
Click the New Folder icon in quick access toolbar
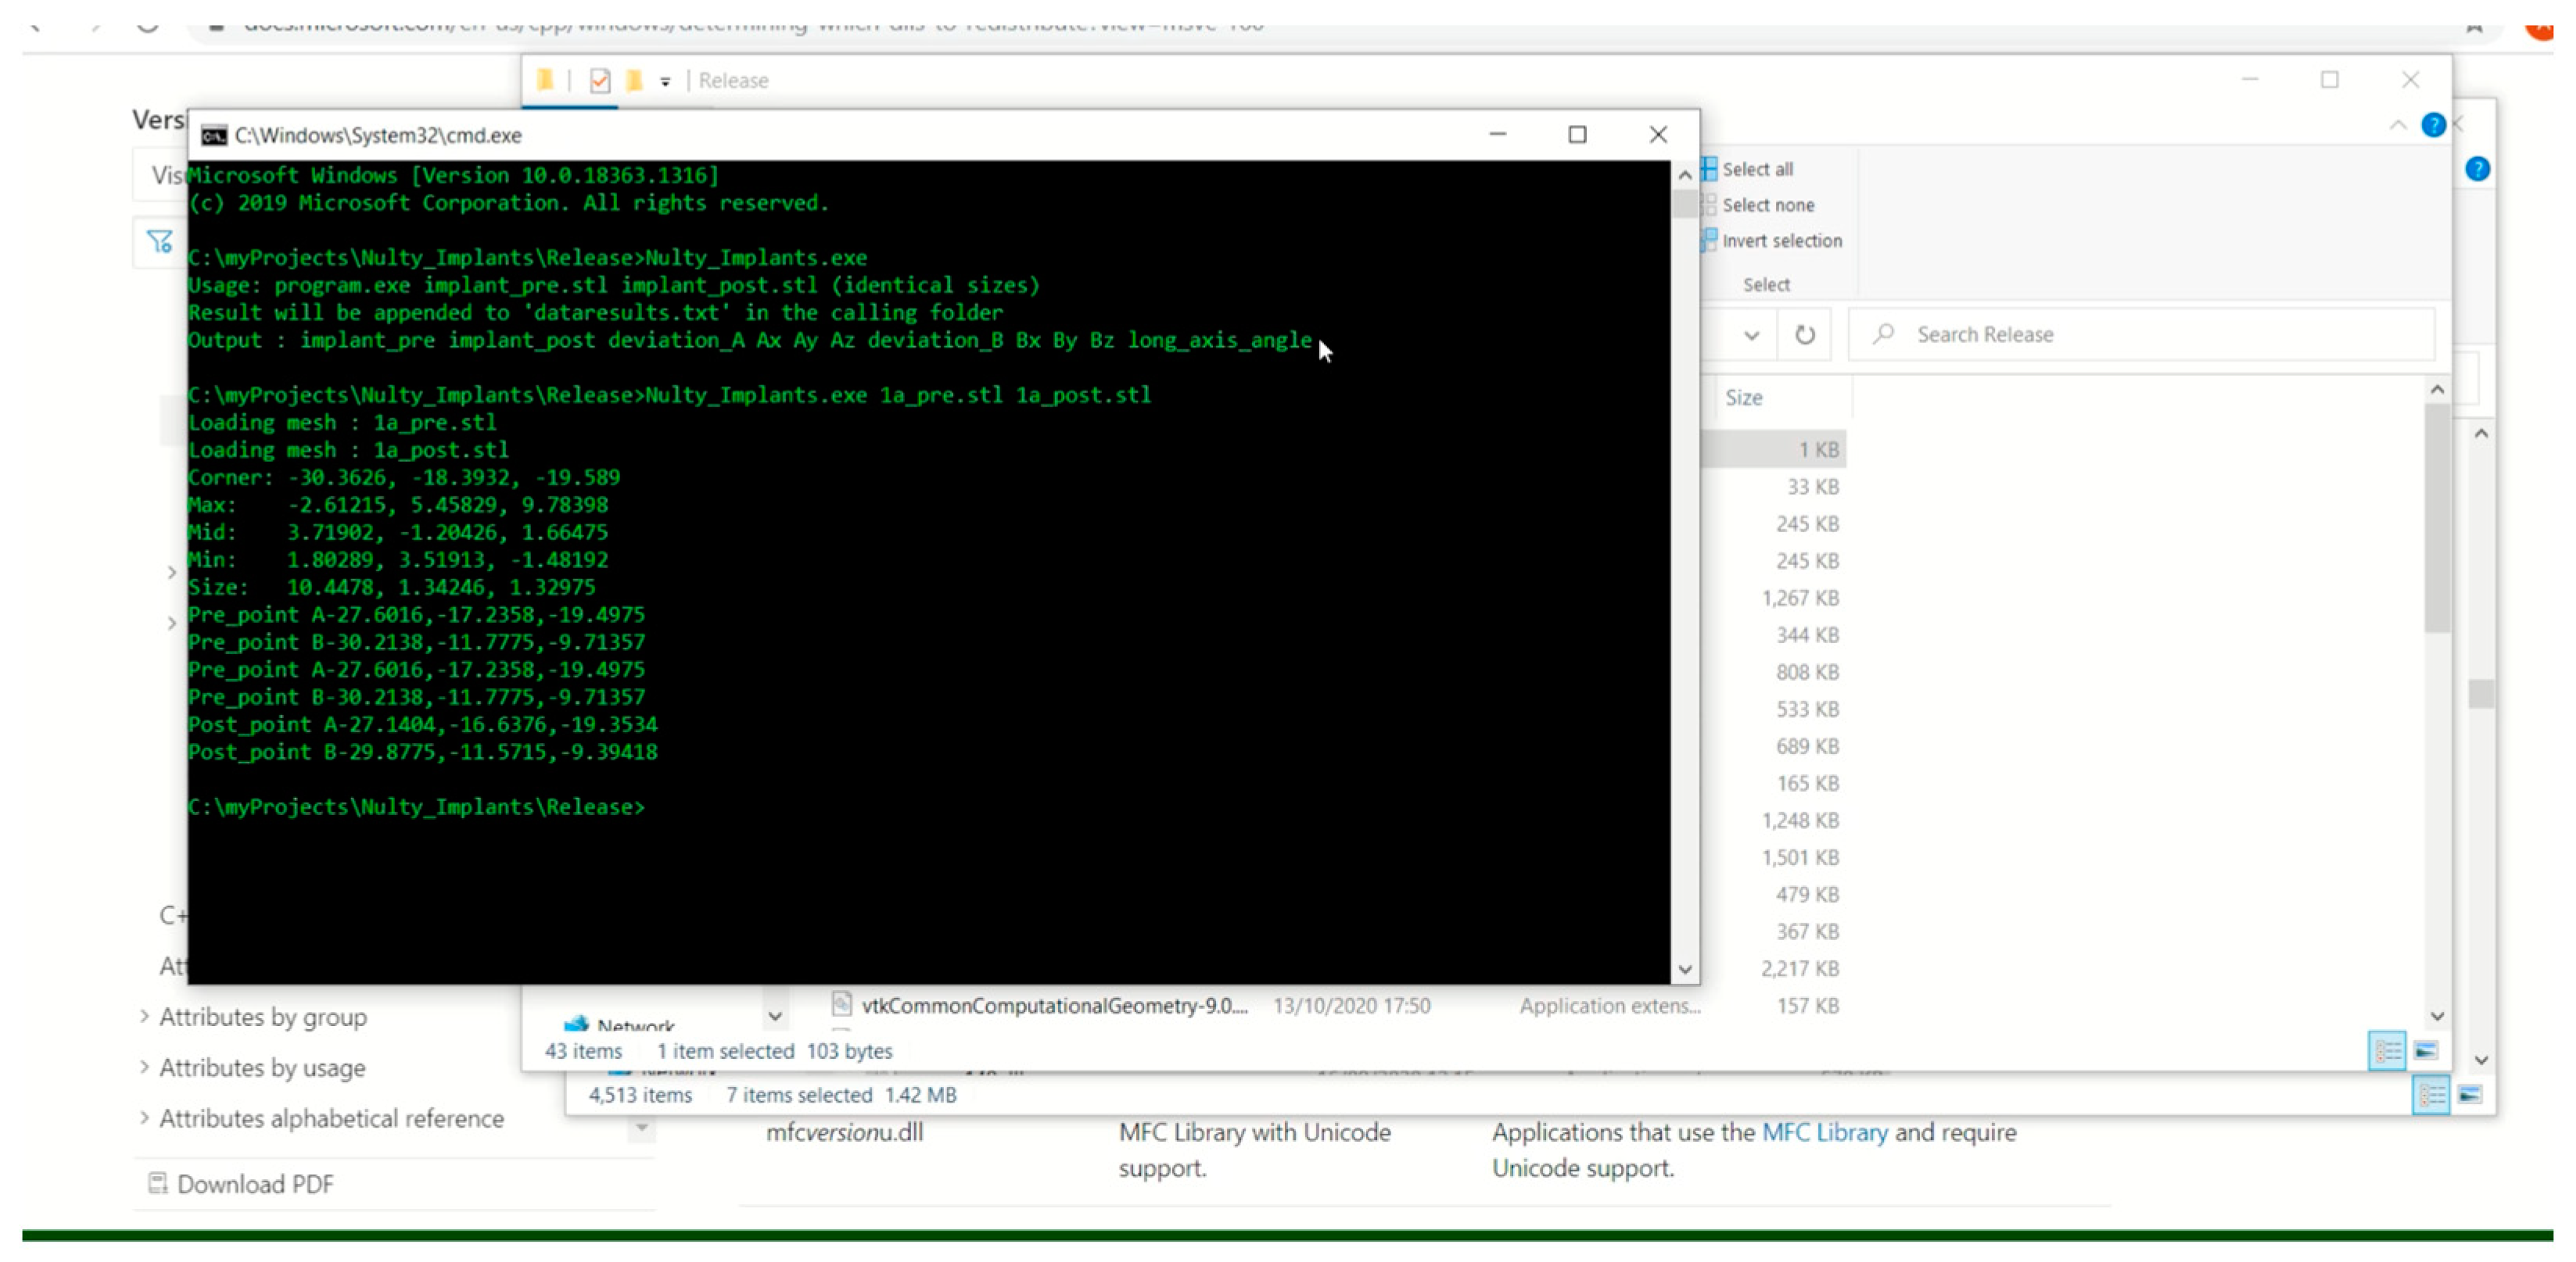[x=634, y=81]
